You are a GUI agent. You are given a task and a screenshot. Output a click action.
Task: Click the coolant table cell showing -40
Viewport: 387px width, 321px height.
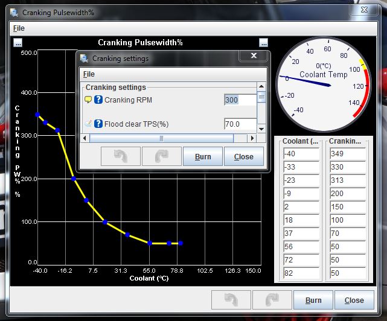301,154
